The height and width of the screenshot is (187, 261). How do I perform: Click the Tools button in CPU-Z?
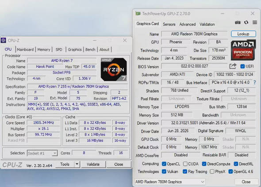click(65, 164)
